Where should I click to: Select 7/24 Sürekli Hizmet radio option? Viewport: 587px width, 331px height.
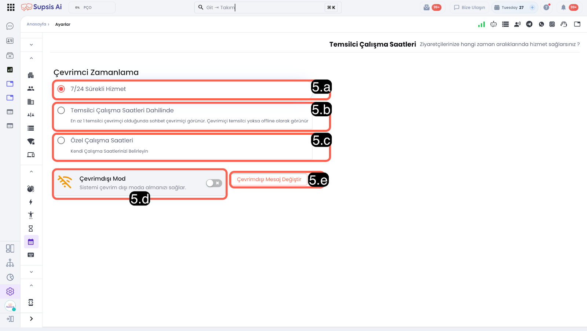pos(61,89)
